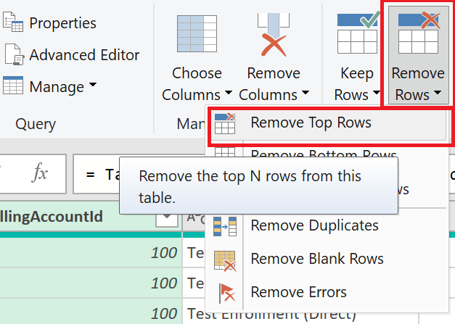455x324 pixels.
Task: Expand the Manage dropdown arrow
Action: coord(93,85)
